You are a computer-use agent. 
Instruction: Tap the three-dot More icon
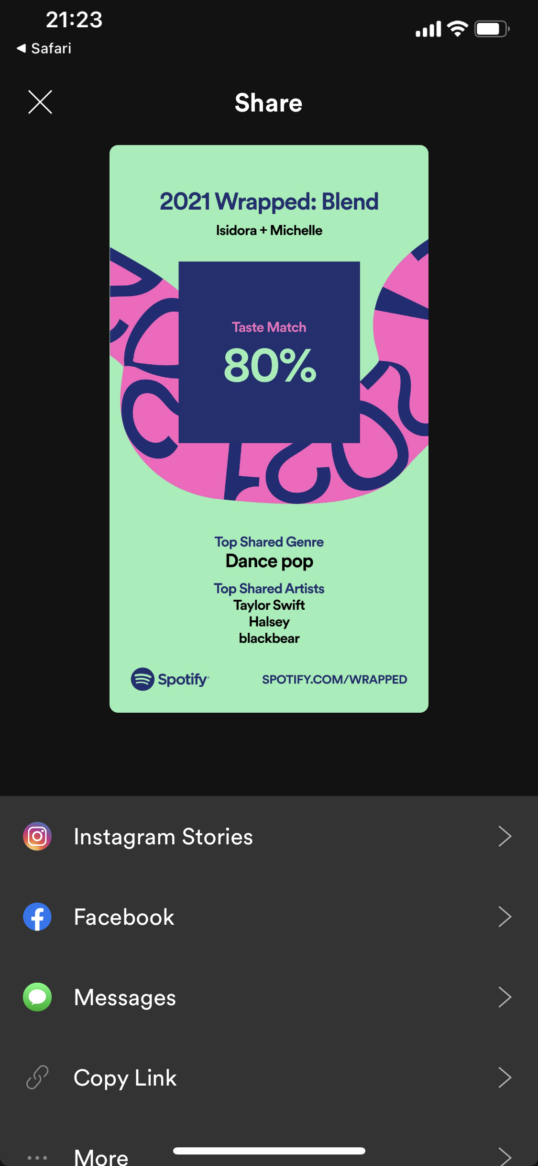click(x=37, y=1157)
